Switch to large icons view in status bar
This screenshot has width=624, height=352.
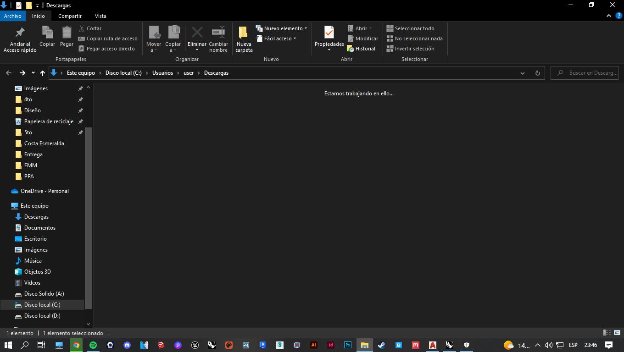[617, 333]
